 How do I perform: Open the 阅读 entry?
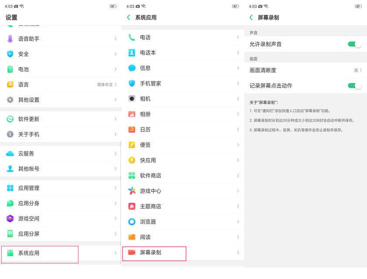(x=183, y=237)
